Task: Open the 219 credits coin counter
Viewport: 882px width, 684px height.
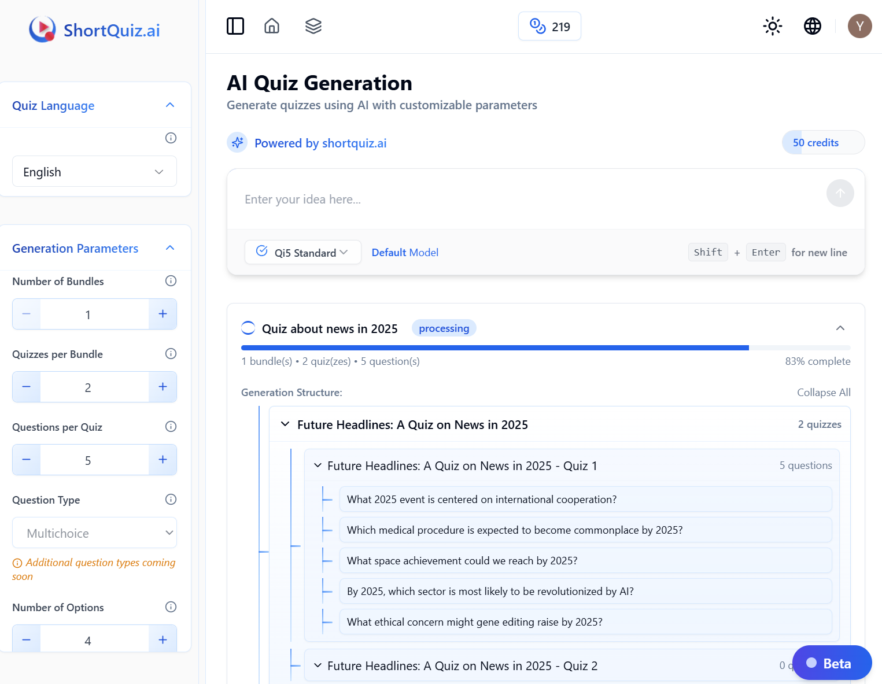Action: (x=549, y=26)
